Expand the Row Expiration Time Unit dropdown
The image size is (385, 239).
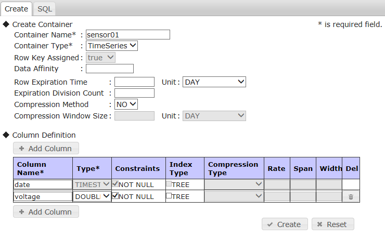[x=214, y=82]
